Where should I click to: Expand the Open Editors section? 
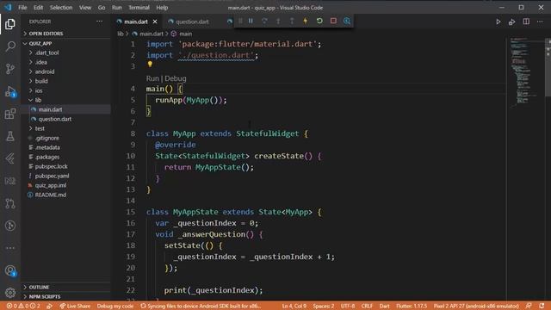(66, 34)
